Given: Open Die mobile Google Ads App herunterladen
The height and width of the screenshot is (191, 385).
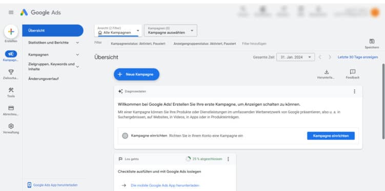Looking at the screenshot, I should coord(165,185).
